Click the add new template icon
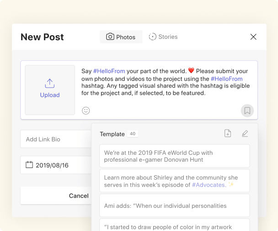Viewport: 278px width, 231px height. click(x=228, y=133)
